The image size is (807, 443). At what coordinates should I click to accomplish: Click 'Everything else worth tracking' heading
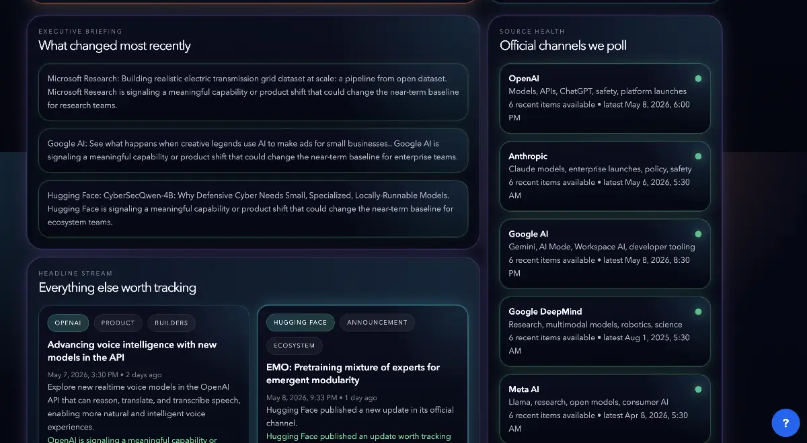click(x=118, y=288)
